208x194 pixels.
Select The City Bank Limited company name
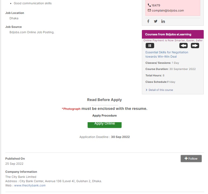tap(21, 177)
